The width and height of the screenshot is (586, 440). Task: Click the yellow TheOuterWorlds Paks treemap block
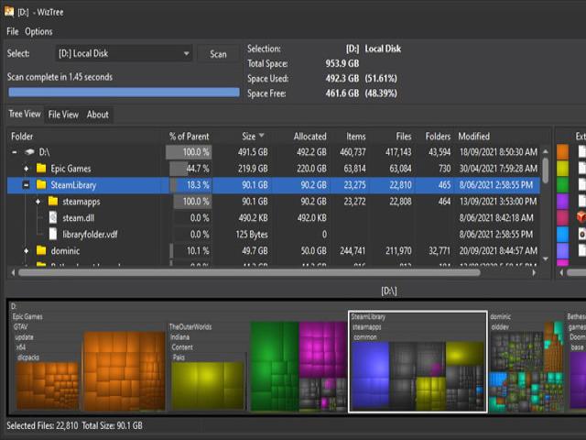tap(208, 385)
